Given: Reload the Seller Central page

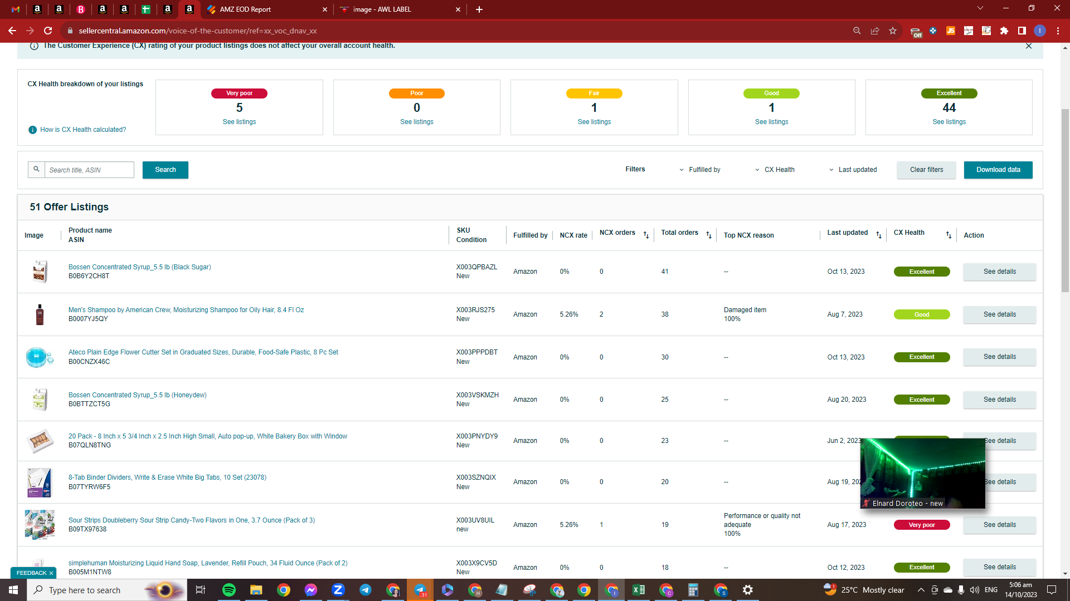Looking at the screenshot, I should [x=48, y=31].
